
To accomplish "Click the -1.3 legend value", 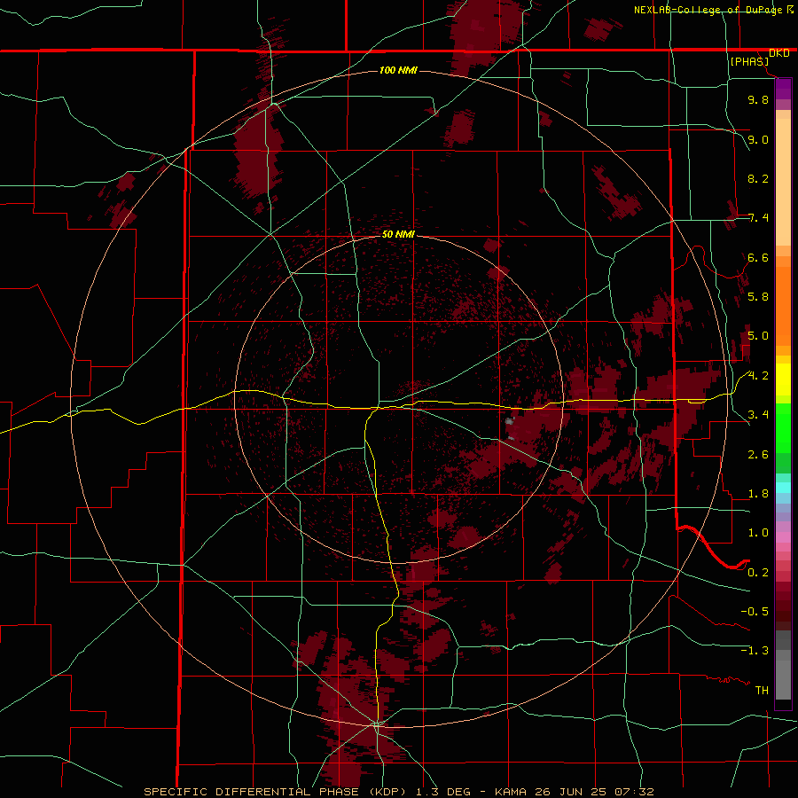I will (755, 651).
